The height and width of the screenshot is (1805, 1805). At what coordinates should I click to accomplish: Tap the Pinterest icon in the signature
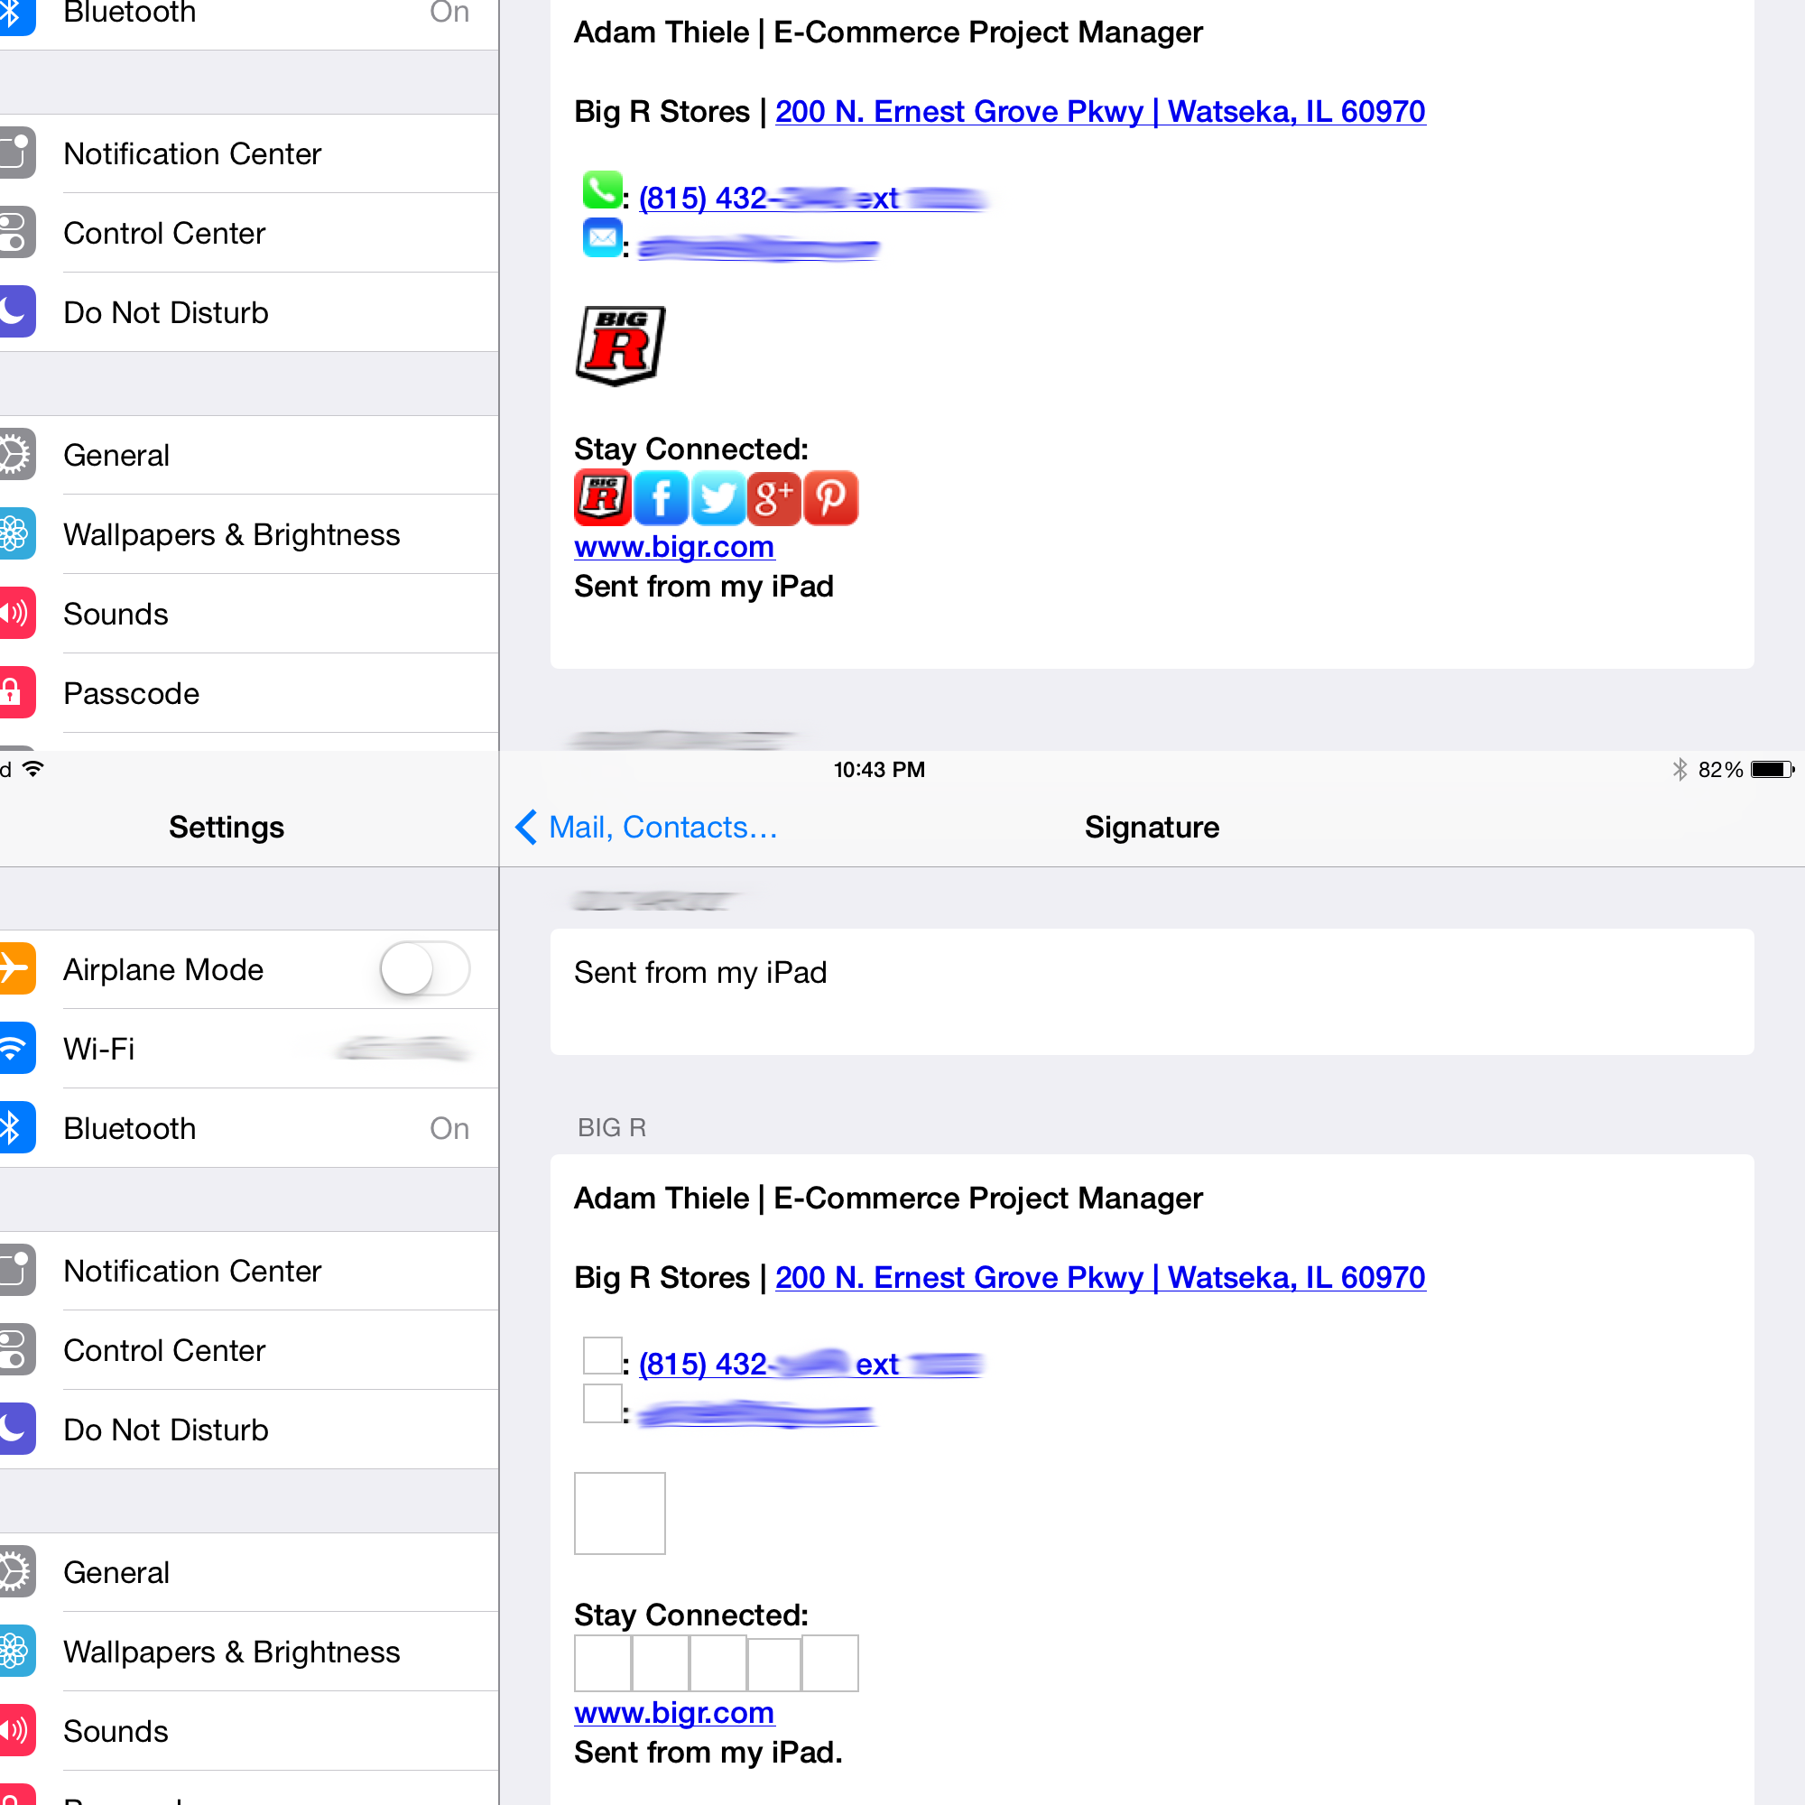click(830, 498)
